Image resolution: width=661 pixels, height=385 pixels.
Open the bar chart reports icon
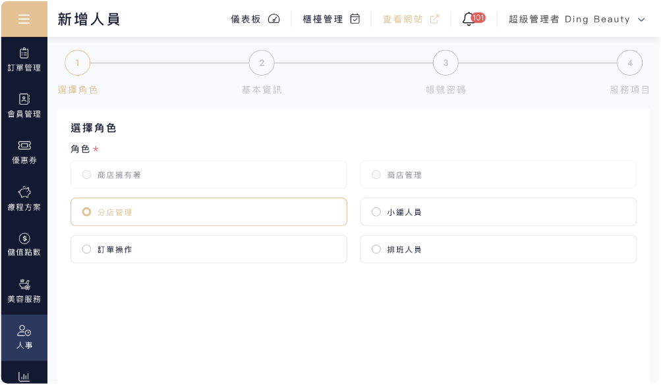24,376
